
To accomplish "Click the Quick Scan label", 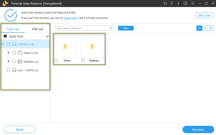I will point(16,36).
